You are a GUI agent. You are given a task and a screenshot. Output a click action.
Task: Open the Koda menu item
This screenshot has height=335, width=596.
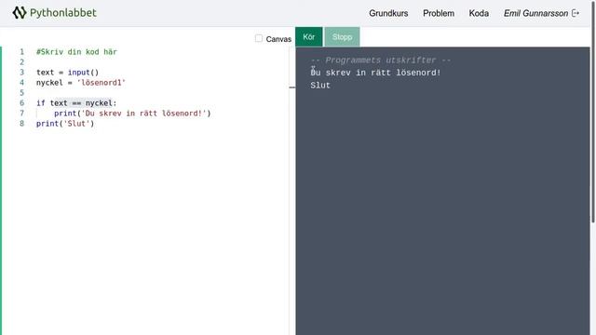tap(479, 13)
